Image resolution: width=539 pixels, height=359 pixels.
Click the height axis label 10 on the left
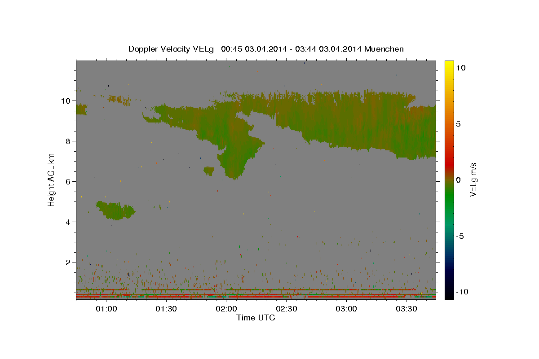tap(66, 101)
